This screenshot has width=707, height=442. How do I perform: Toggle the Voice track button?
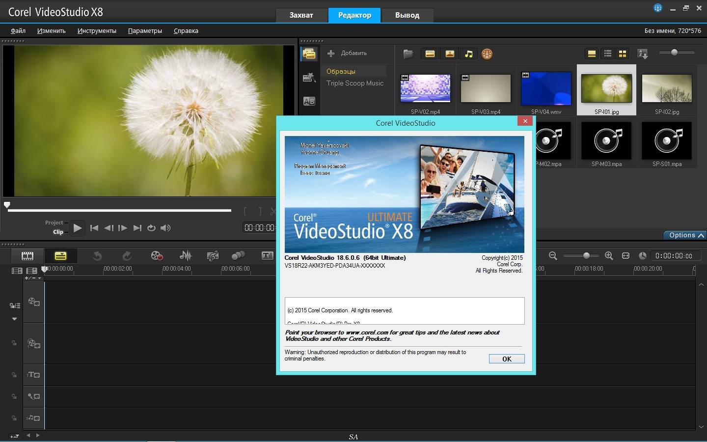(x=34, y=396)
